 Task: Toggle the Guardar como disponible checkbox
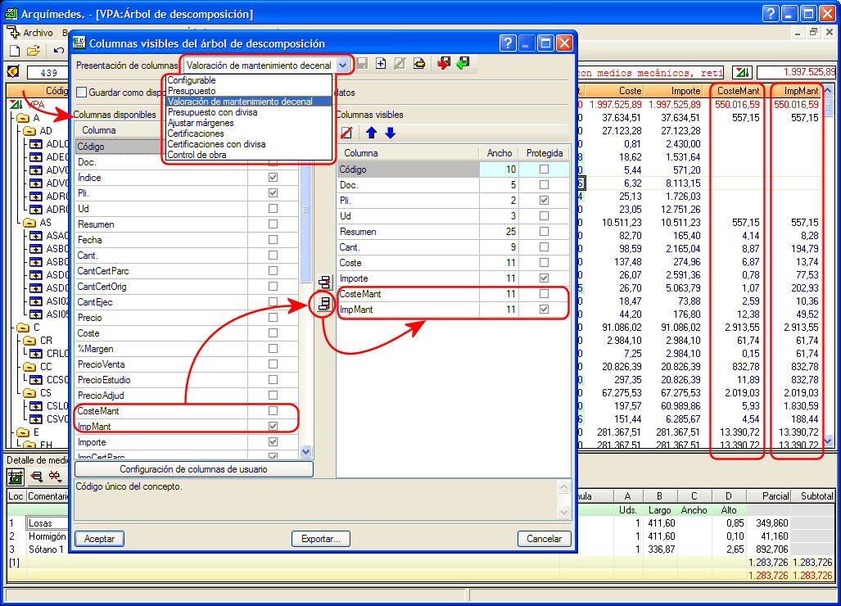[x=82, y=93]
